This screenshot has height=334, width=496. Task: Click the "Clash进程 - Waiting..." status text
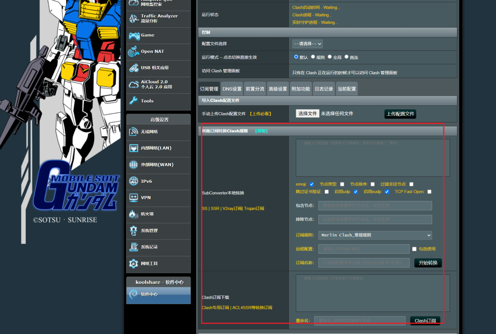(312, 15)
